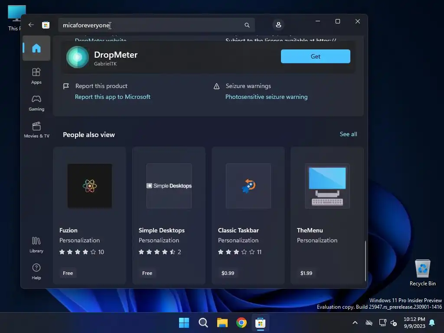Minimize the Microsoft Store window
The width and height of the screenshot is (444, 333).
318,21
